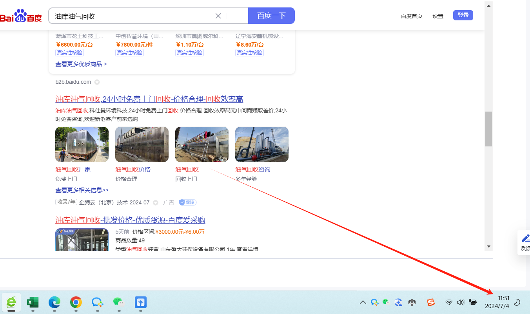Screen dimensions: 530x314
Task: Clear the search box with the X icon
Action: [x=218, y=16]
